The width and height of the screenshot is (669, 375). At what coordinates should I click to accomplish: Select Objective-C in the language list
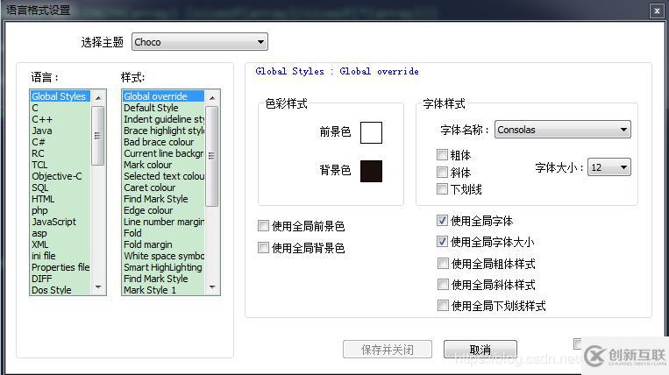tap(60, 176)
